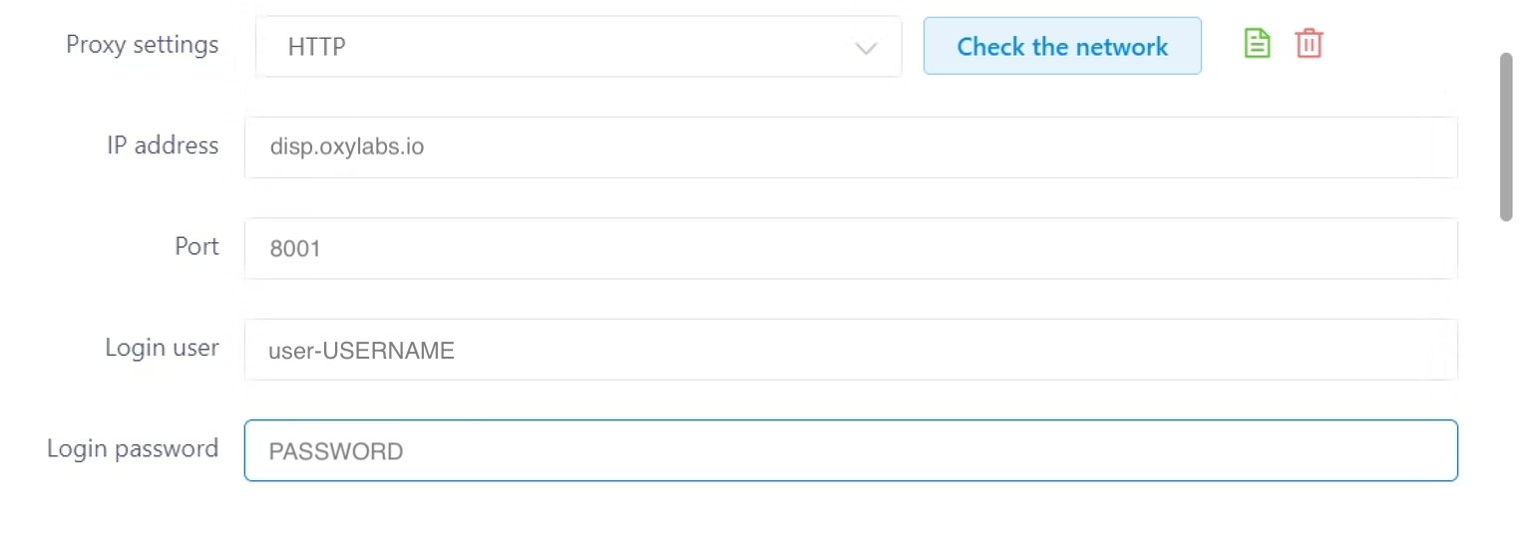Click the Login password input field

[850, 451]
